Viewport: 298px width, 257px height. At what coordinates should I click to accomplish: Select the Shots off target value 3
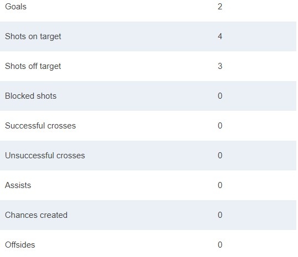pos(220,66)
